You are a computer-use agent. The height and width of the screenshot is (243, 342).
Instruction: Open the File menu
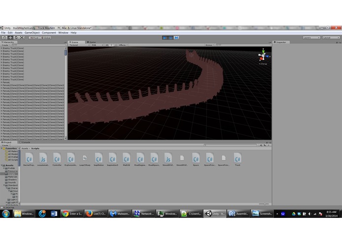click(x=3, y=32)
